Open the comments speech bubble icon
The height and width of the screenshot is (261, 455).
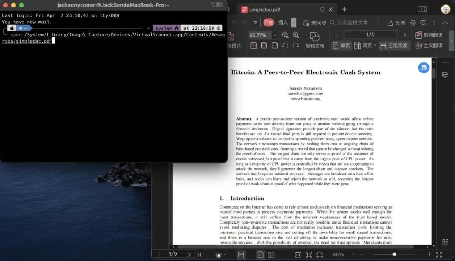423,22
